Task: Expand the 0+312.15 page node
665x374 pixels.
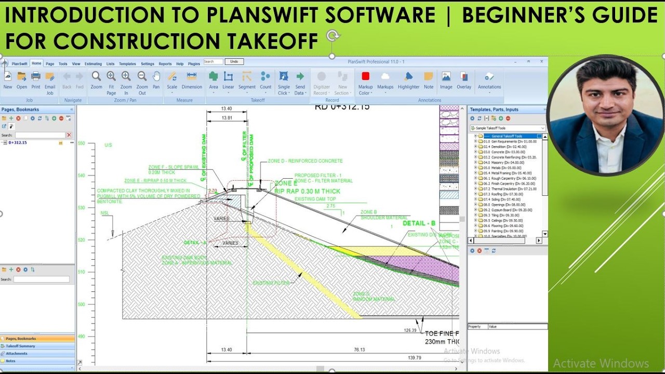Action: click(5, 142)
